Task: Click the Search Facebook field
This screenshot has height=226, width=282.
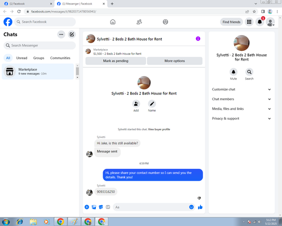Action: click(45, 22)
